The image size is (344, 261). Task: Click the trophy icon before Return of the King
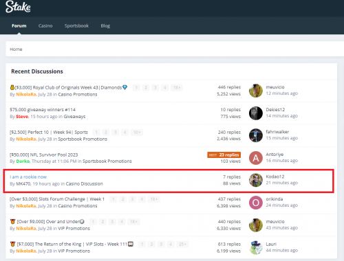coord(12,244)
